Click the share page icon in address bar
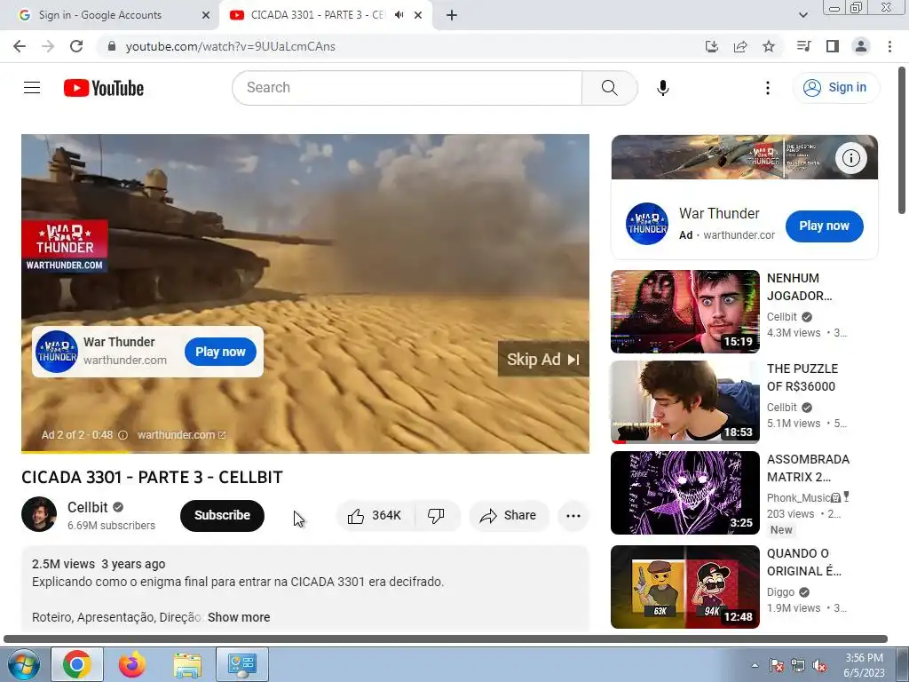 (x=740, y=46)
